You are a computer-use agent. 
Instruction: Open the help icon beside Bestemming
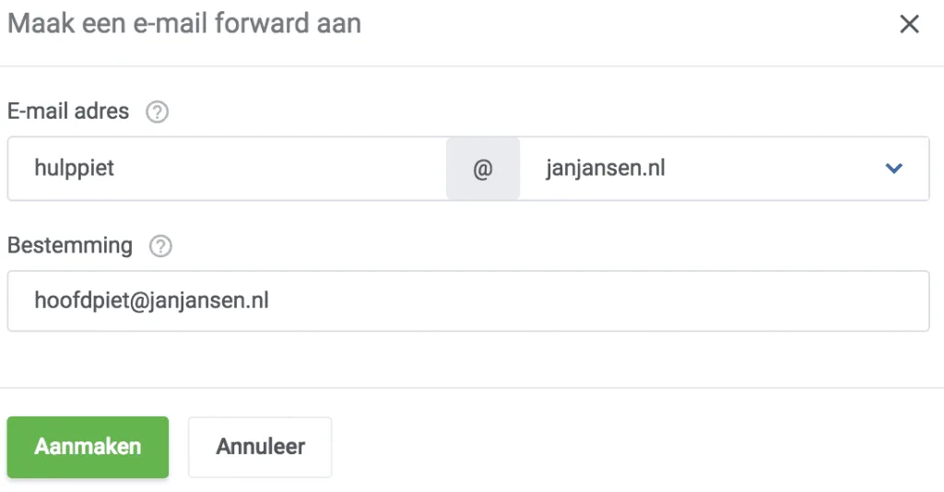tap(160, 246)
